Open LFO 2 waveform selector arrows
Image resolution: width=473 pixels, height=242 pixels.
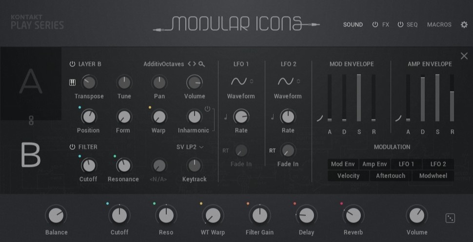(298, 81)
